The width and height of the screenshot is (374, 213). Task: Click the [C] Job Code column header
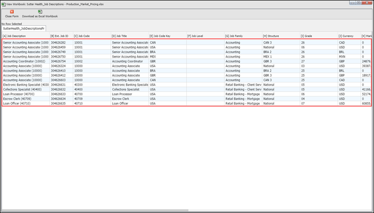92,36
